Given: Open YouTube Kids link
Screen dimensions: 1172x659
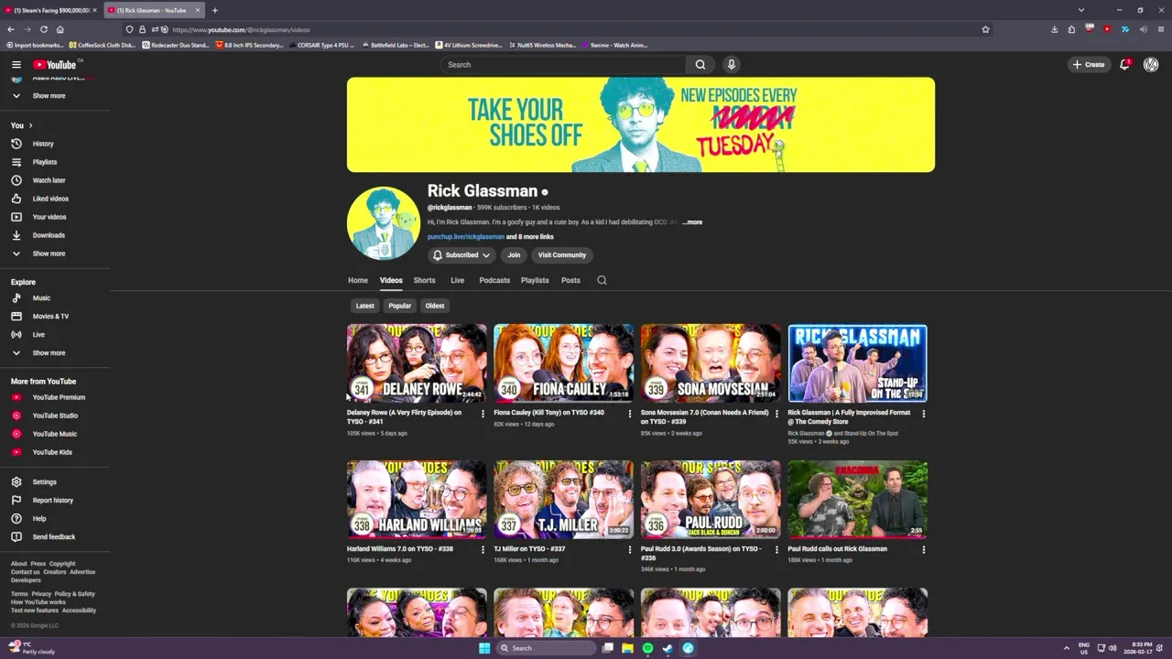Looking at the screenshot, I should 52,452.
